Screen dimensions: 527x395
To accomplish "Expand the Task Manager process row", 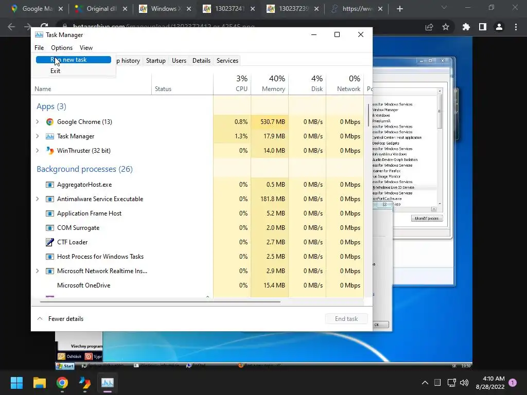I will coord(37,136).
